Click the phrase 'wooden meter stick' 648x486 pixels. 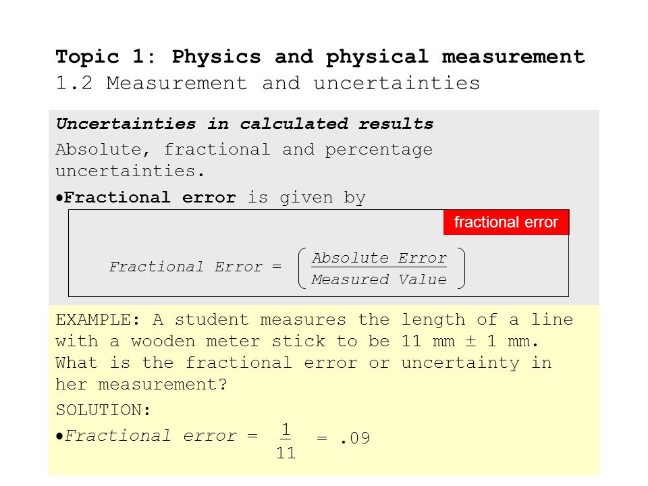[228, 342]
